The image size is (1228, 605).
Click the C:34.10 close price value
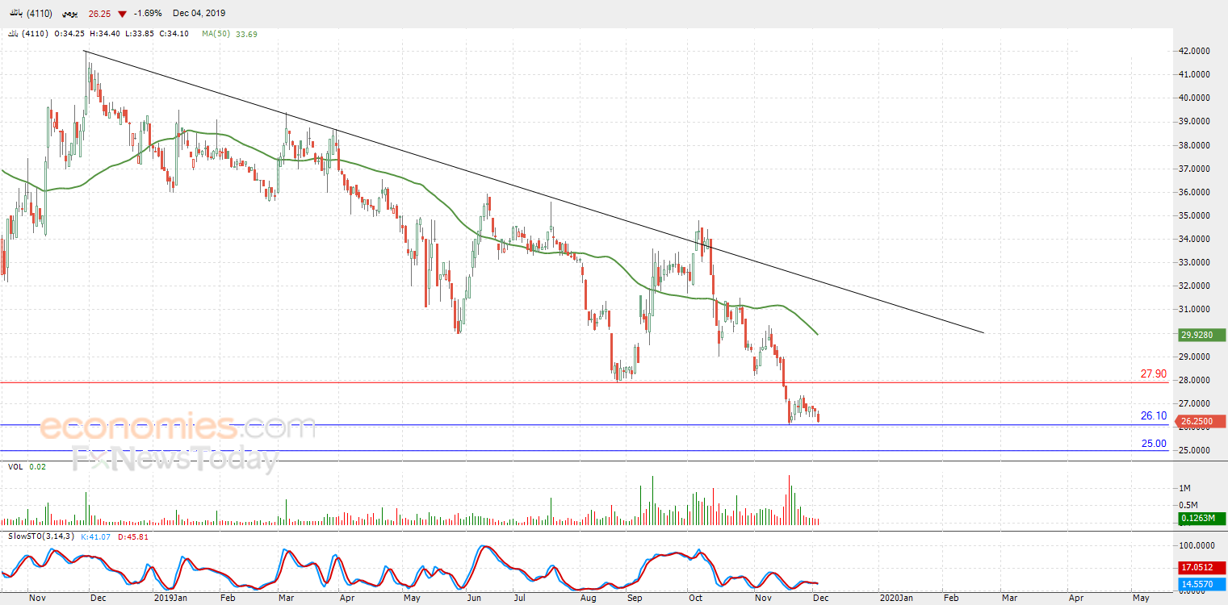174,34
